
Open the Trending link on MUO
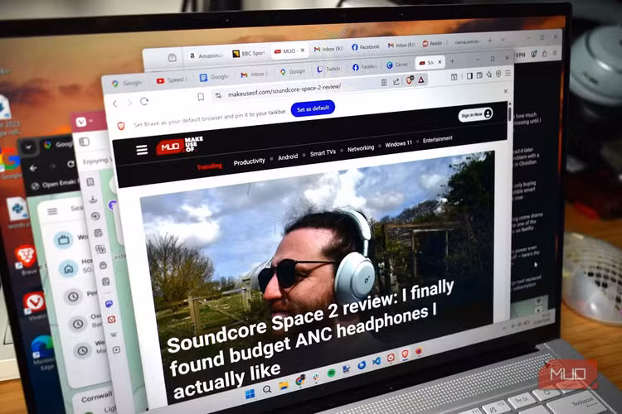coord(209,166)
